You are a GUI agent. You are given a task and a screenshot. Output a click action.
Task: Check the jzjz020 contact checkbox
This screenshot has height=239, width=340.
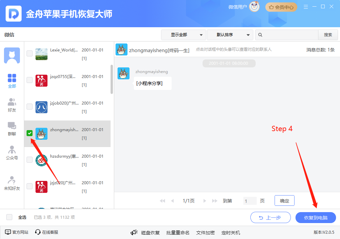point(30,186)
